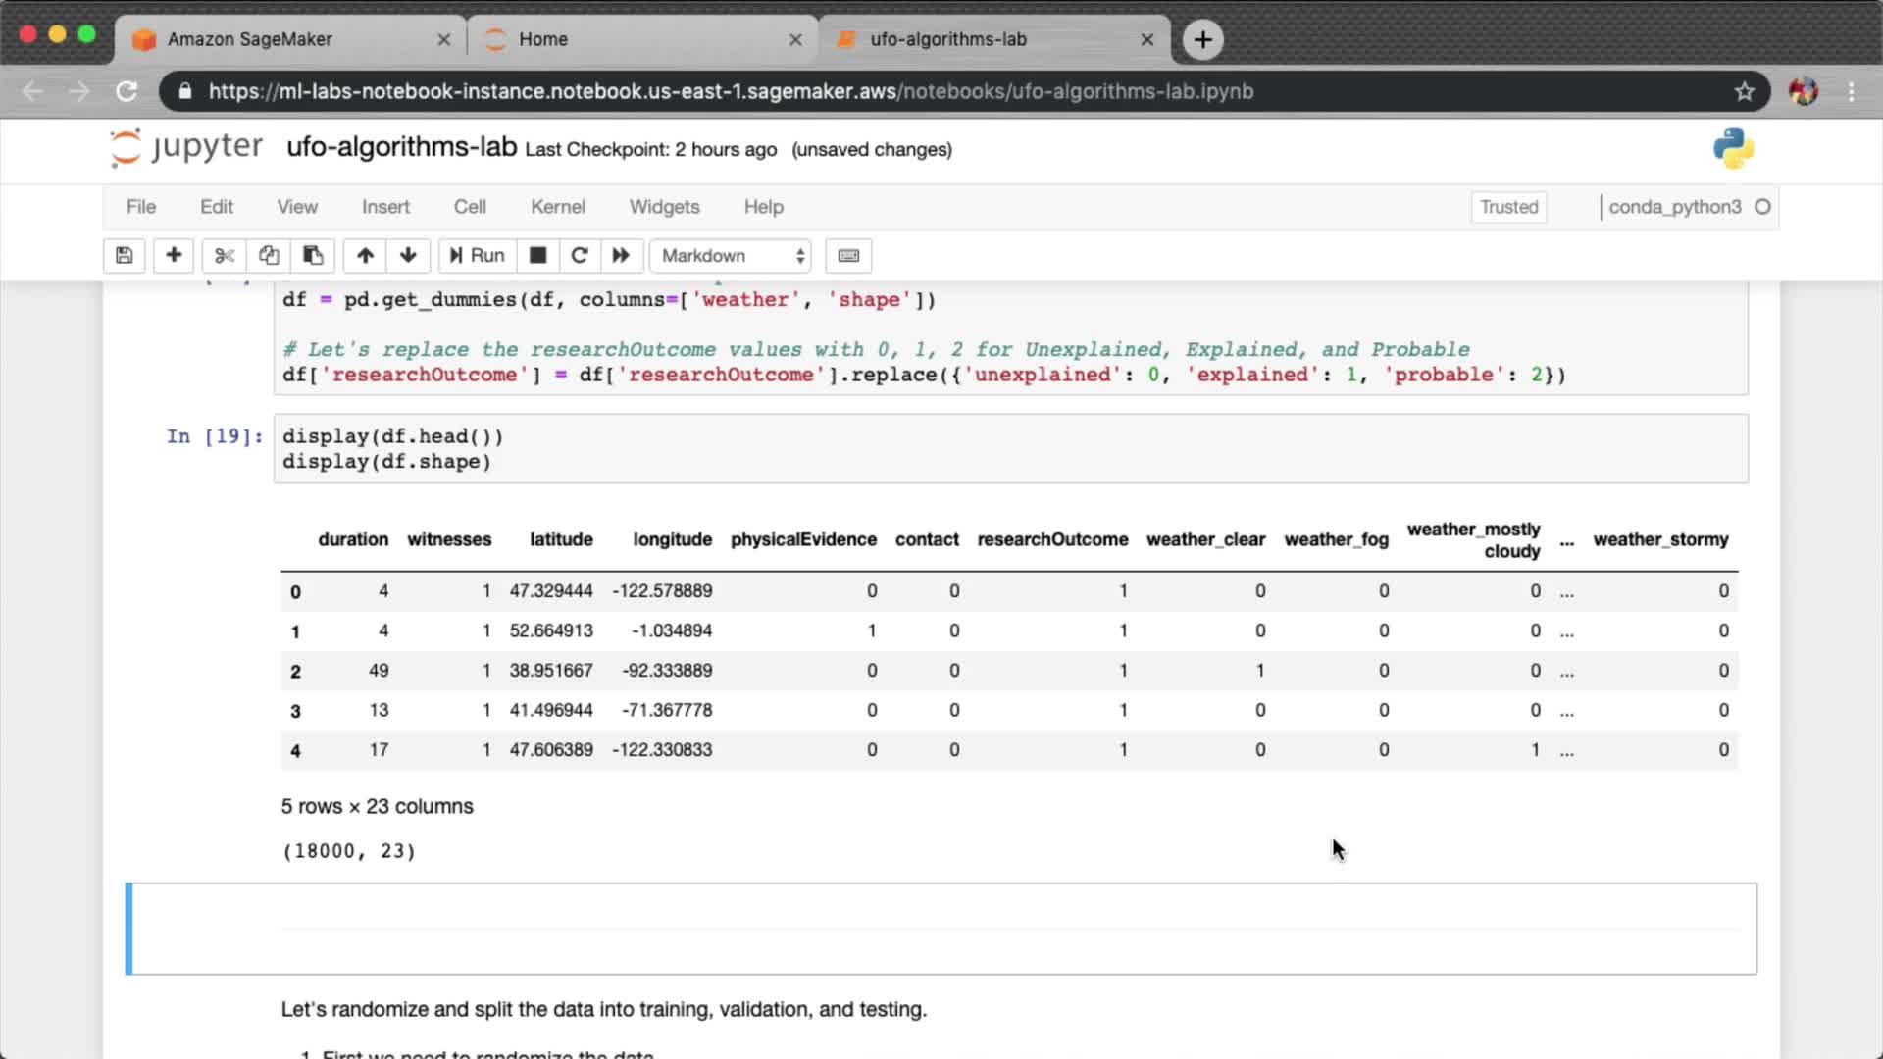
Task: Interrupt the kernel with stop icon
Action: (x=537, y=256)
